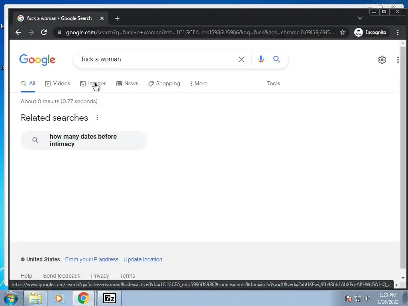Image resolution: width=408 pixels, height=306 pixels.
Task: Click the Action Center flag tray icon
Action: 348,298
